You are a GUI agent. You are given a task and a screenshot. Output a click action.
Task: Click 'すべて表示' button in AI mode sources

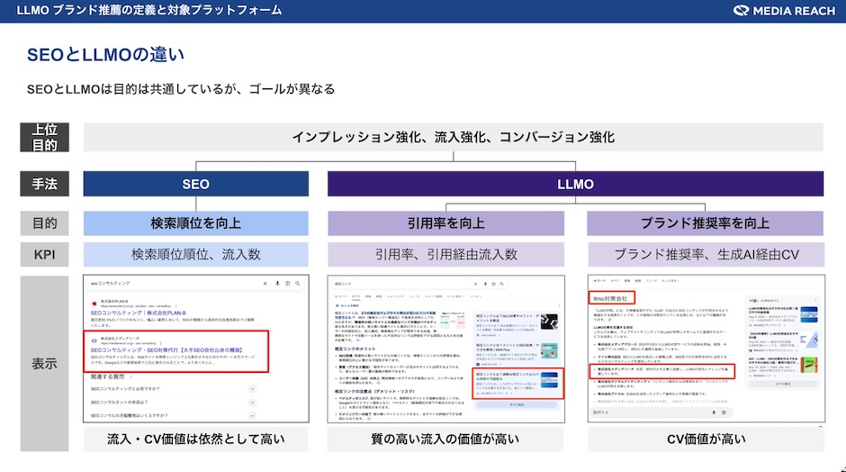(783, 384)
